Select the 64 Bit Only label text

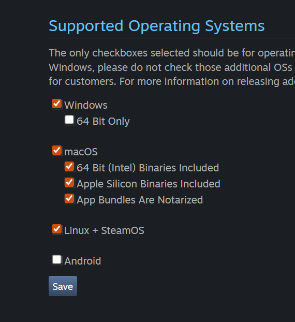click(x=103, y=121)
